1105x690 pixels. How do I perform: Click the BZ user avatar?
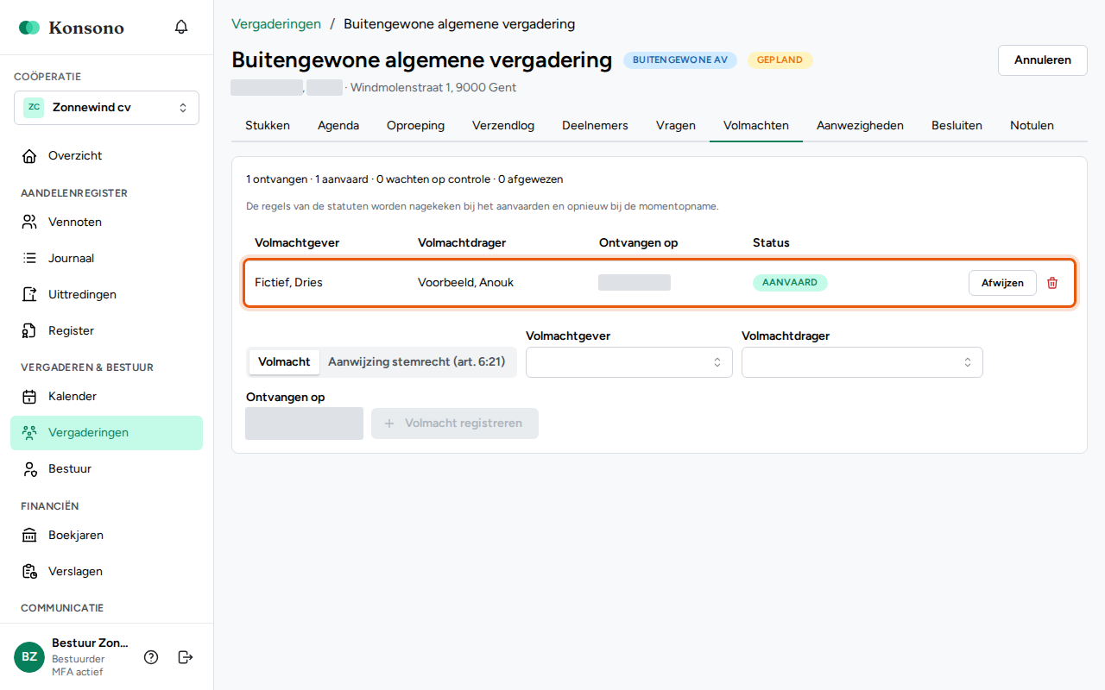pyautogui.click(x=29, y=657)
